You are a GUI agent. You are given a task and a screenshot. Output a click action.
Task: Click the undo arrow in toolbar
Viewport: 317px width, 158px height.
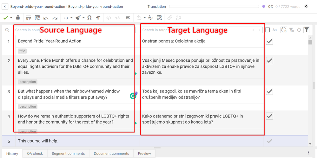(x=46, y=18)
